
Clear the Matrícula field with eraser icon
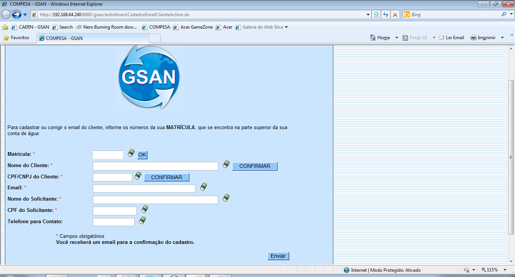pos(131,153)
